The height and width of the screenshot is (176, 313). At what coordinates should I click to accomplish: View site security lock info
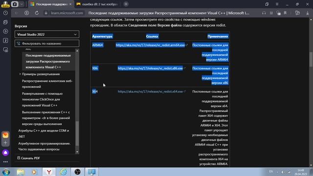[46, 13]
